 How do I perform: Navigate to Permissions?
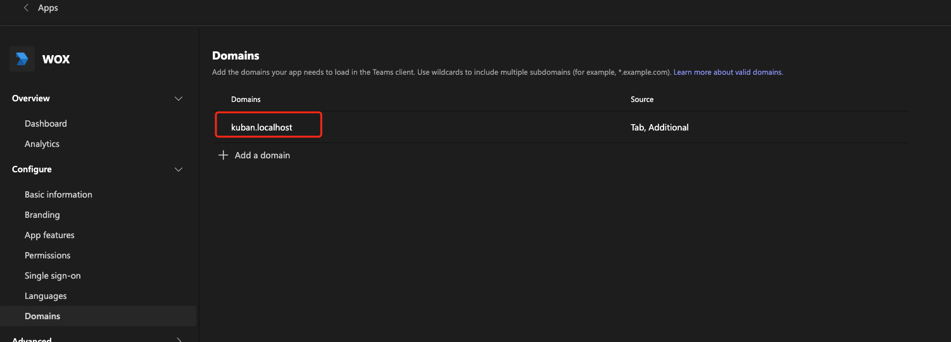click(x=47, y=255)
